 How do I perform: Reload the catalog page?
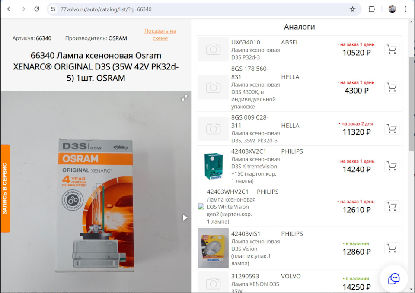point(36,9)
